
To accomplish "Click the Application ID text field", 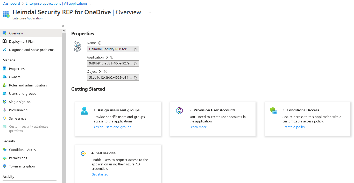I will (x=113, y=63).
